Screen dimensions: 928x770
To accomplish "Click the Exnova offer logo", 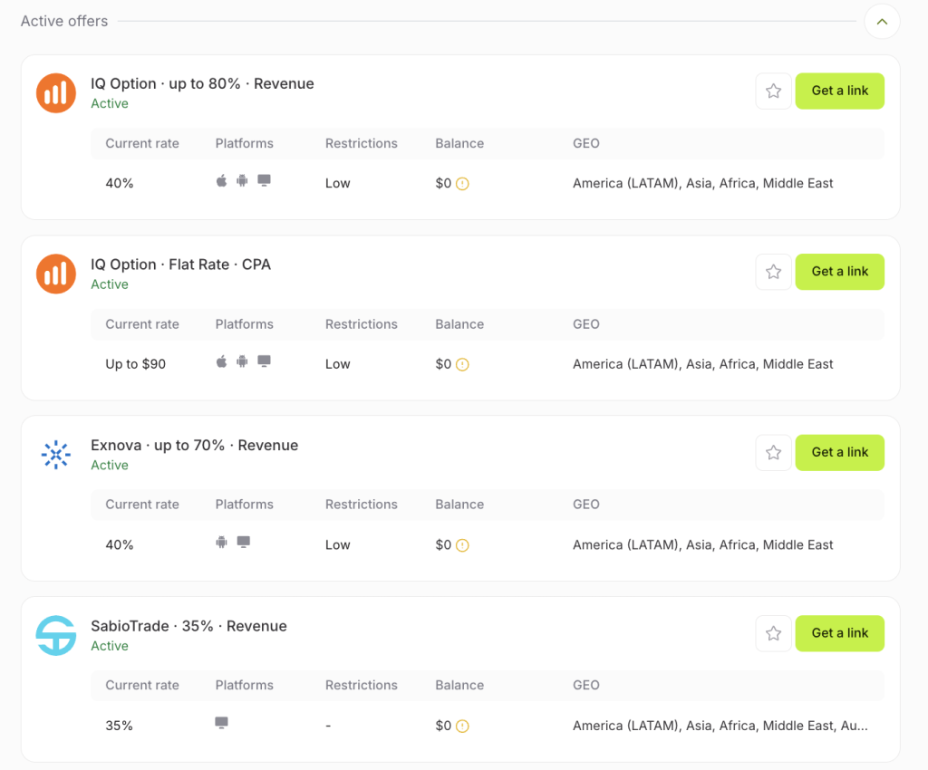I will point(55,455).
